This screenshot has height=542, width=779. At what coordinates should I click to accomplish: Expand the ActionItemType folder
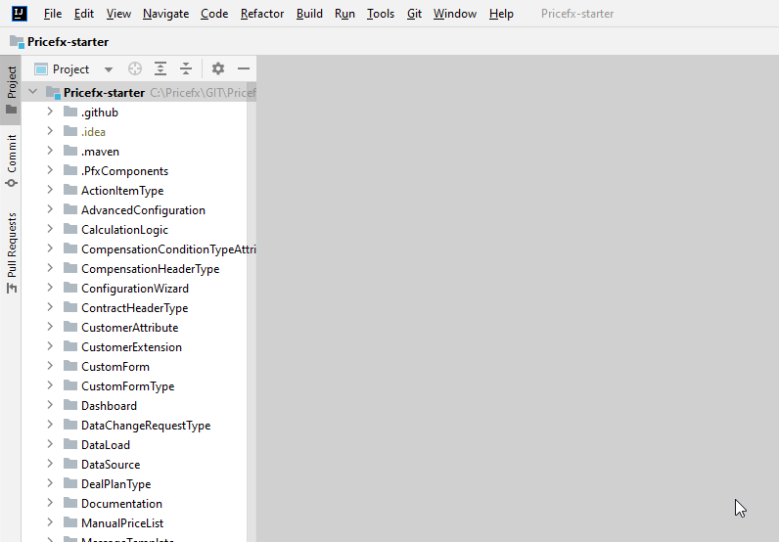click(50, 189)
